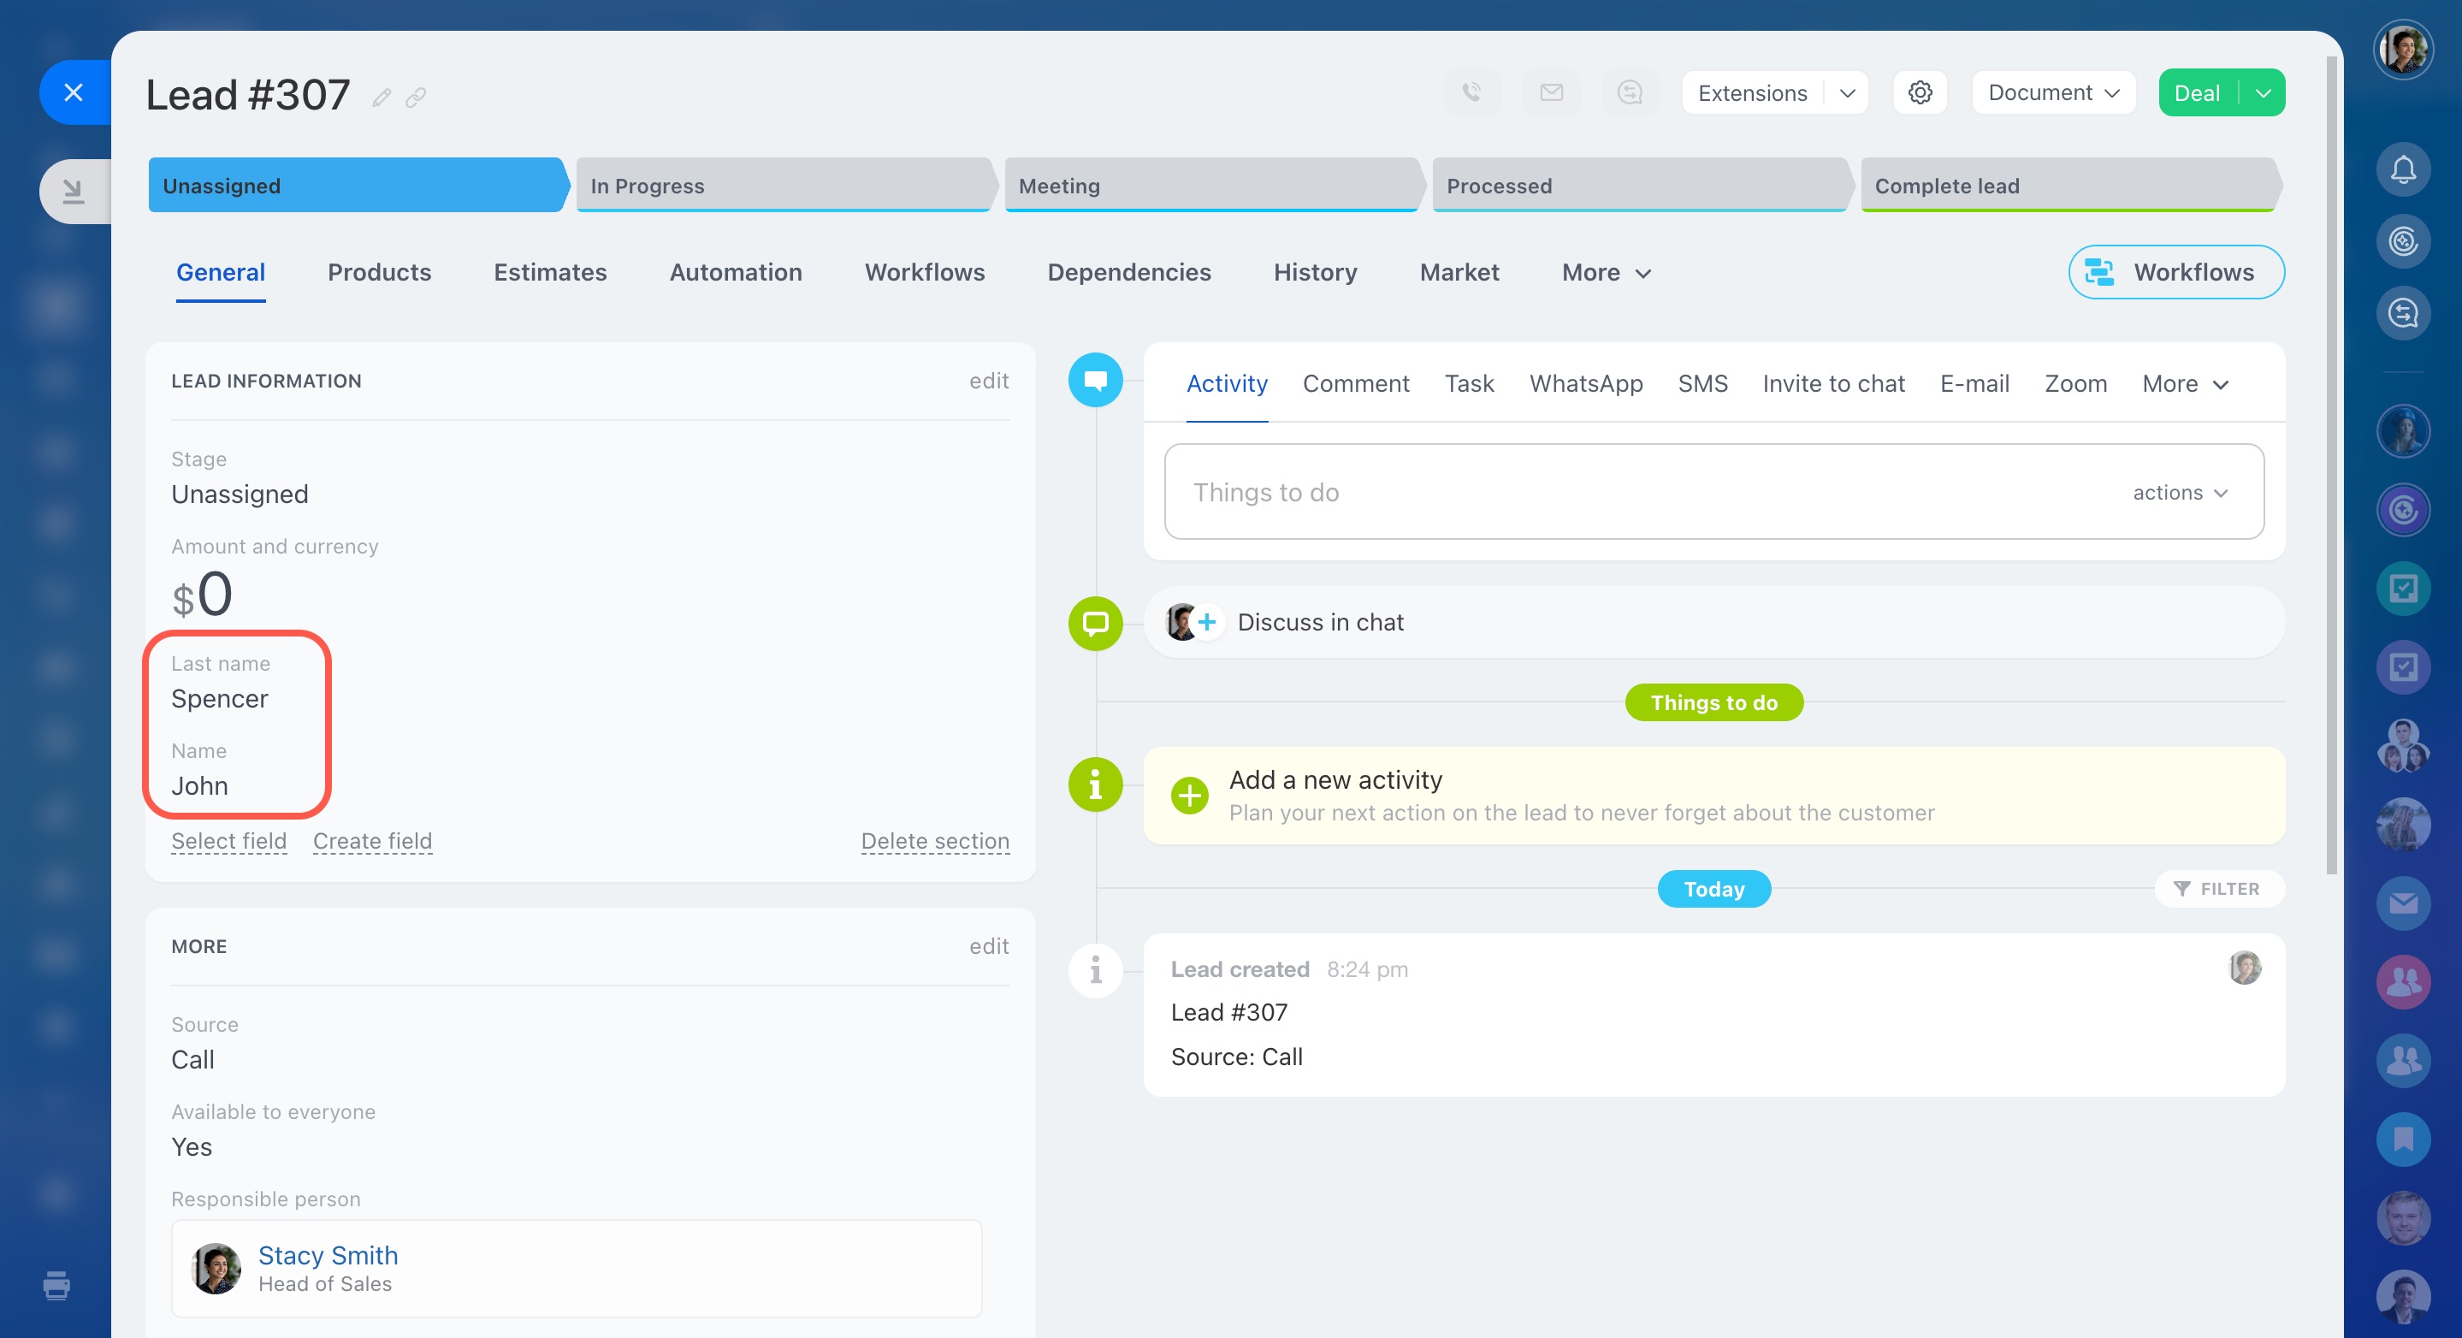The height and width of the screenshot is (1338, 2462).
Task: Click the header chat bubble icon
Action: pos(1630,92)
